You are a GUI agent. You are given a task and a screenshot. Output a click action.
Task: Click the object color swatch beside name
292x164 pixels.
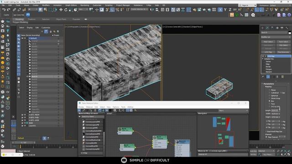coord(290,33)
